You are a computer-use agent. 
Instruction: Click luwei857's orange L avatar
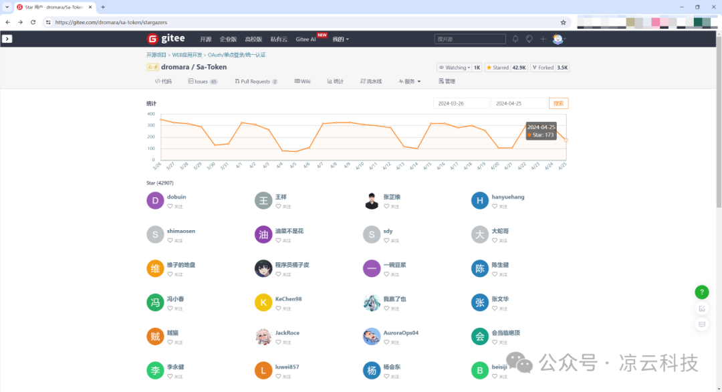pyautogui.click(x=263, y=371)
